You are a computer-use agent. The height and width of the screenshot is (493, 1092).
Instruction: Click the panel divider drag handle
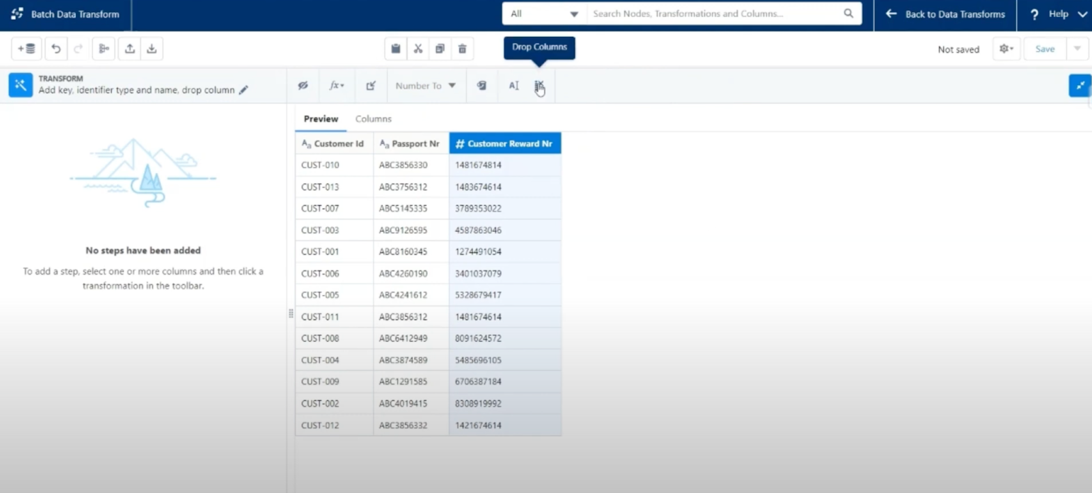tap(291, 314)
